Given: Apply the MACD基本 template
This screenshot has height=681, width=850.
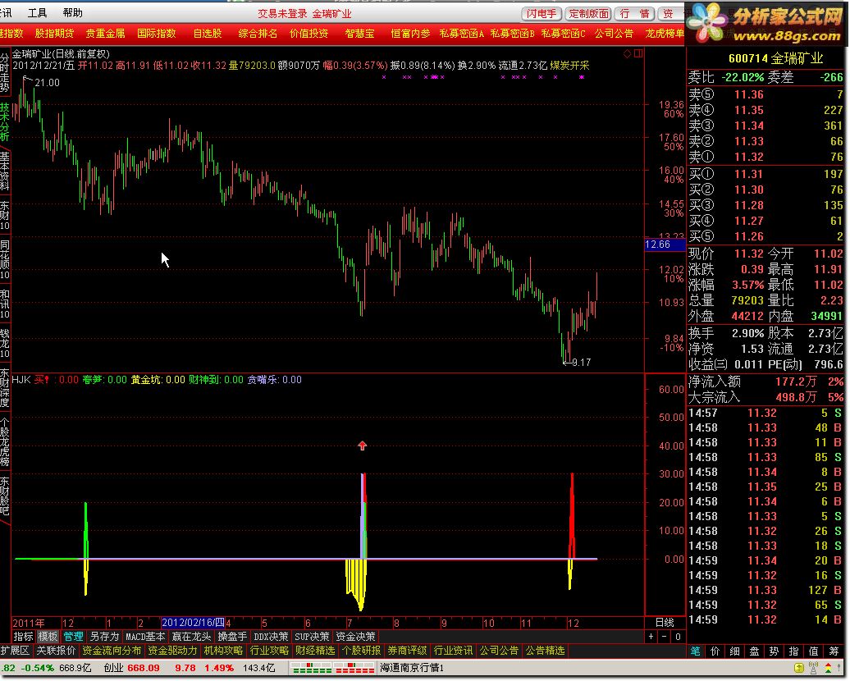Looking at the screenshot, I should point(145,637).
